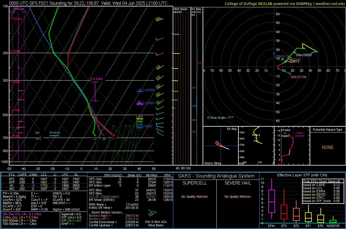Click the 'Classic Supercell' label in SR wind plot
Screen dimensions: 346x229
[299, 134]
